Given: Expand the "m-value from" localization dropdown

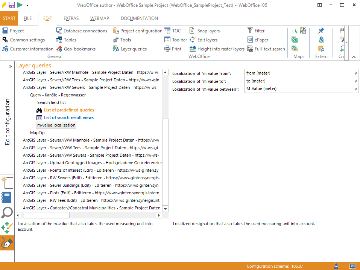Looking at the screenshot, I should [356, 73].
